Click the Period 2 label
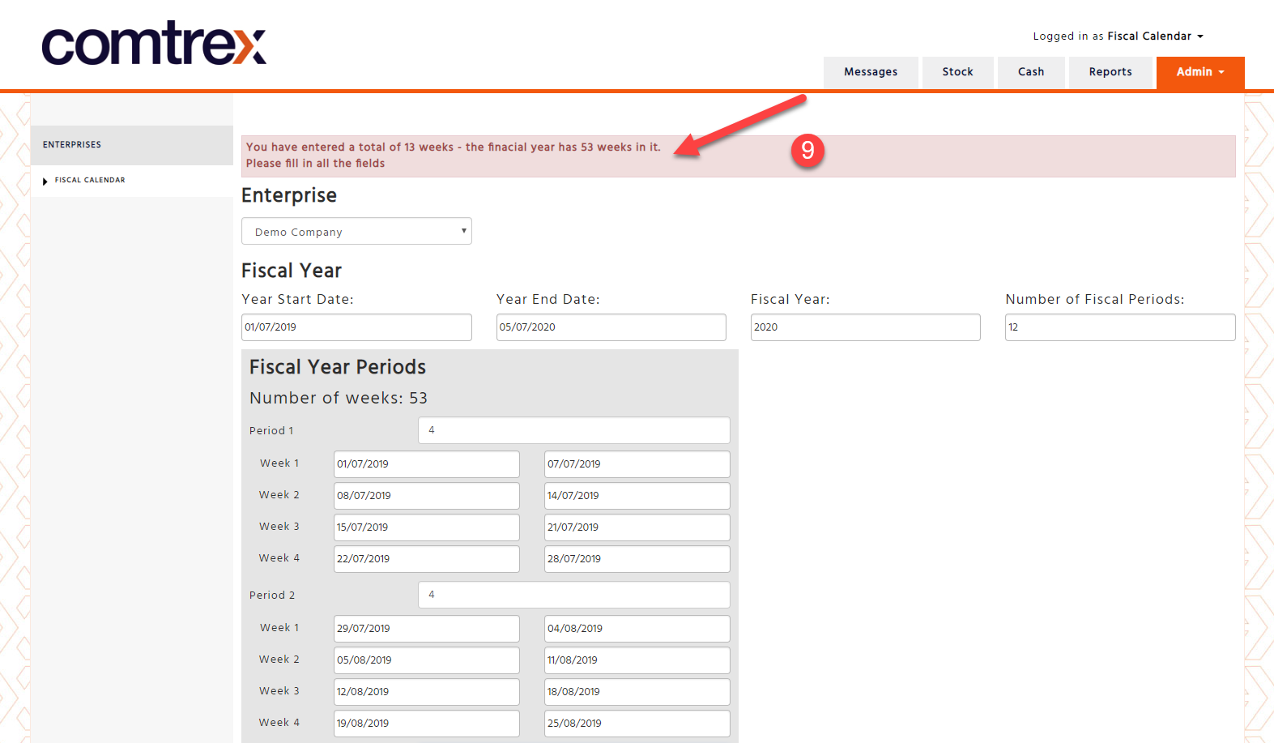Image resolution: width=1274 pixels, height=743 pixels. pos(272,596)
